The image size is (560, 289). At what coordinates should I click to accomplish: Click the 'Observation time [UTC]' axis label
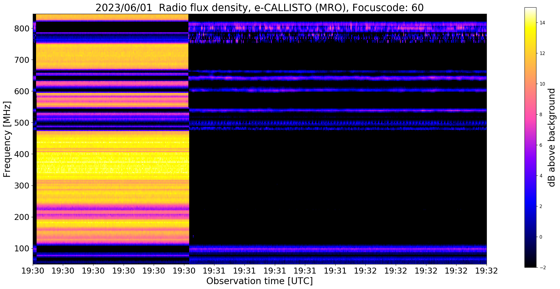(x=259, y=281)
